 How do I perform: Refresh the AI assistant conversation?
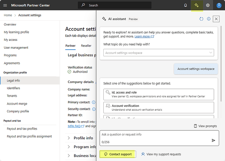201,19
